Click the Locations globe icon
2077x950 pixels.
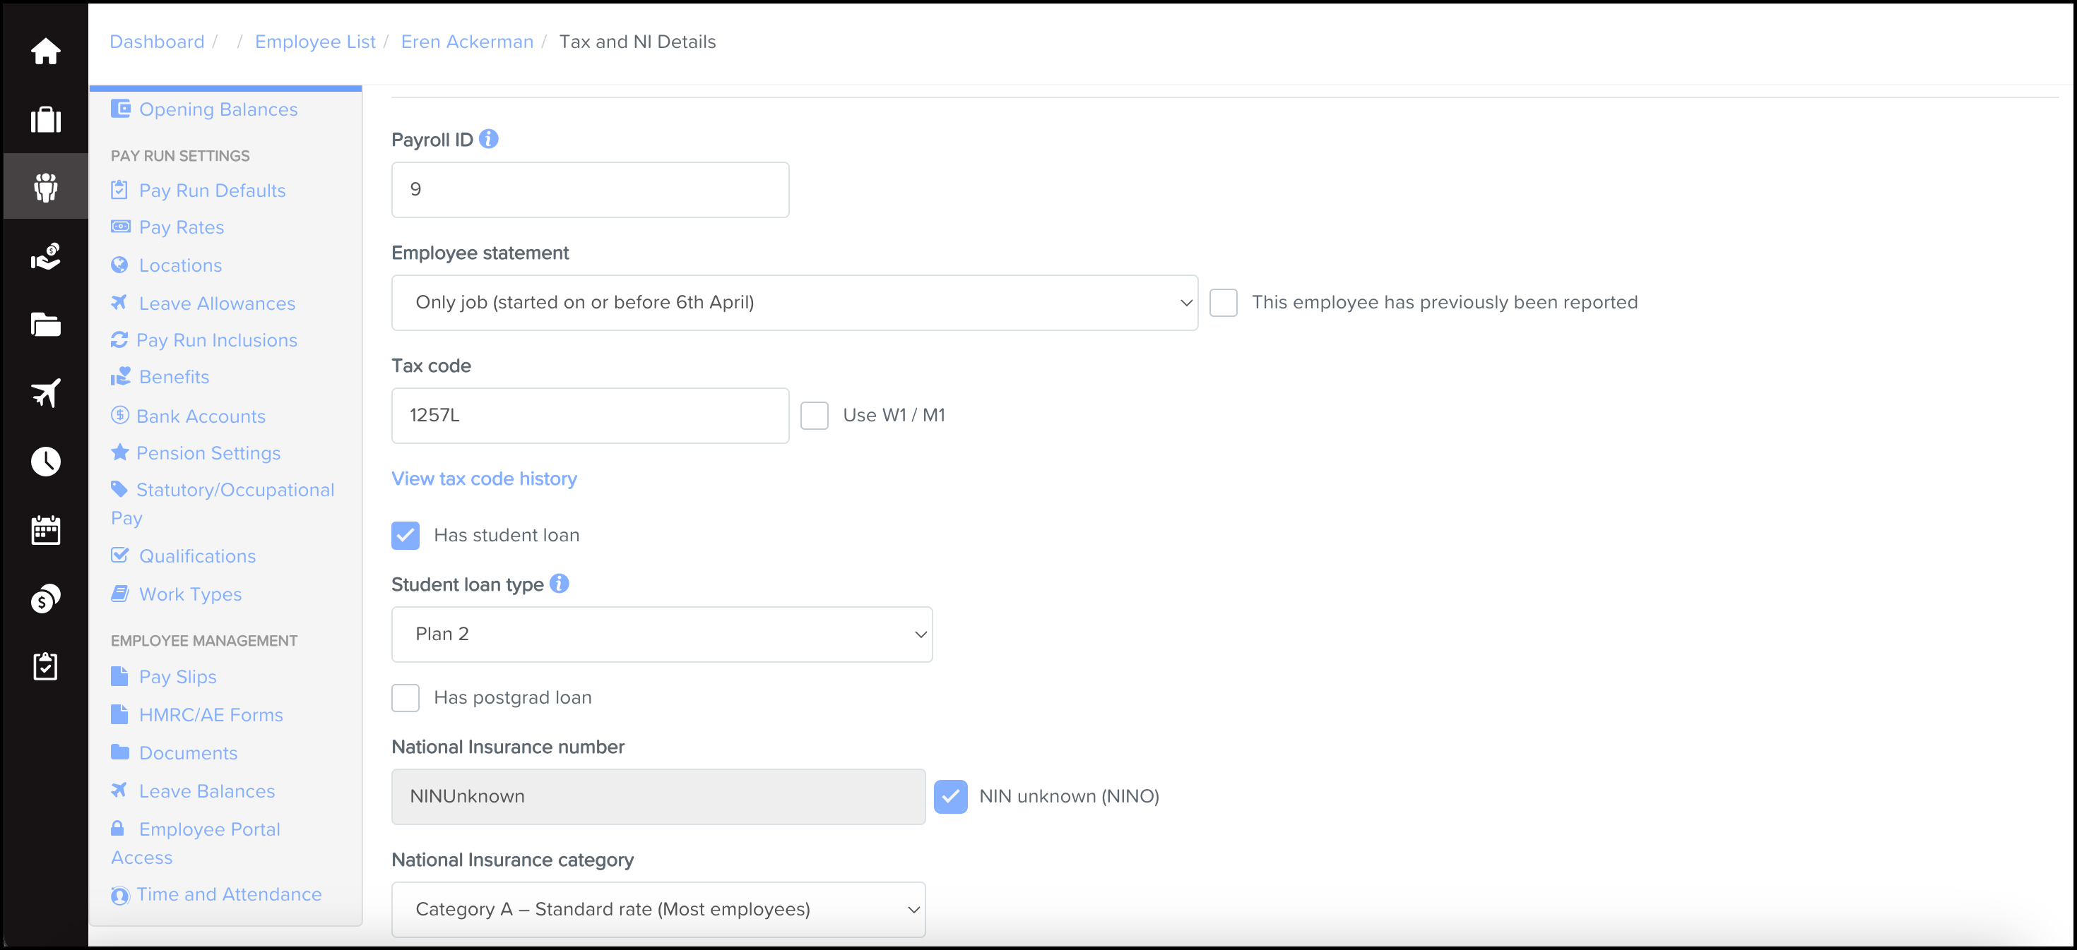[119, 264]
